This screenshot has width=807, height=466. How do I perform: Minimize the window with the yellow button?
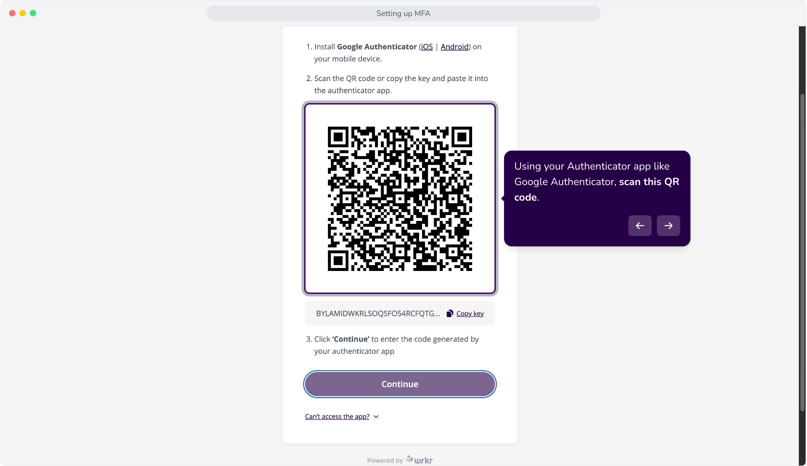click(x=23, y=13)
